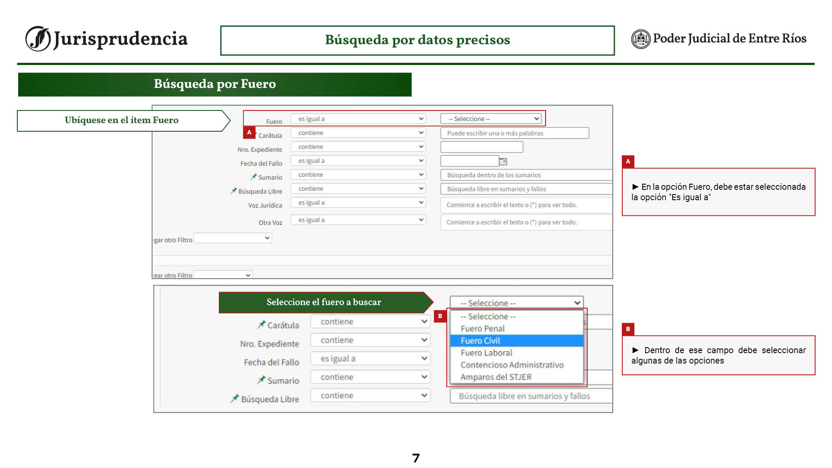This screenshot has width=832, height=468.
Task: Choose 'Fuero Penal' in the open list
Action: click(x=517, y=328)
